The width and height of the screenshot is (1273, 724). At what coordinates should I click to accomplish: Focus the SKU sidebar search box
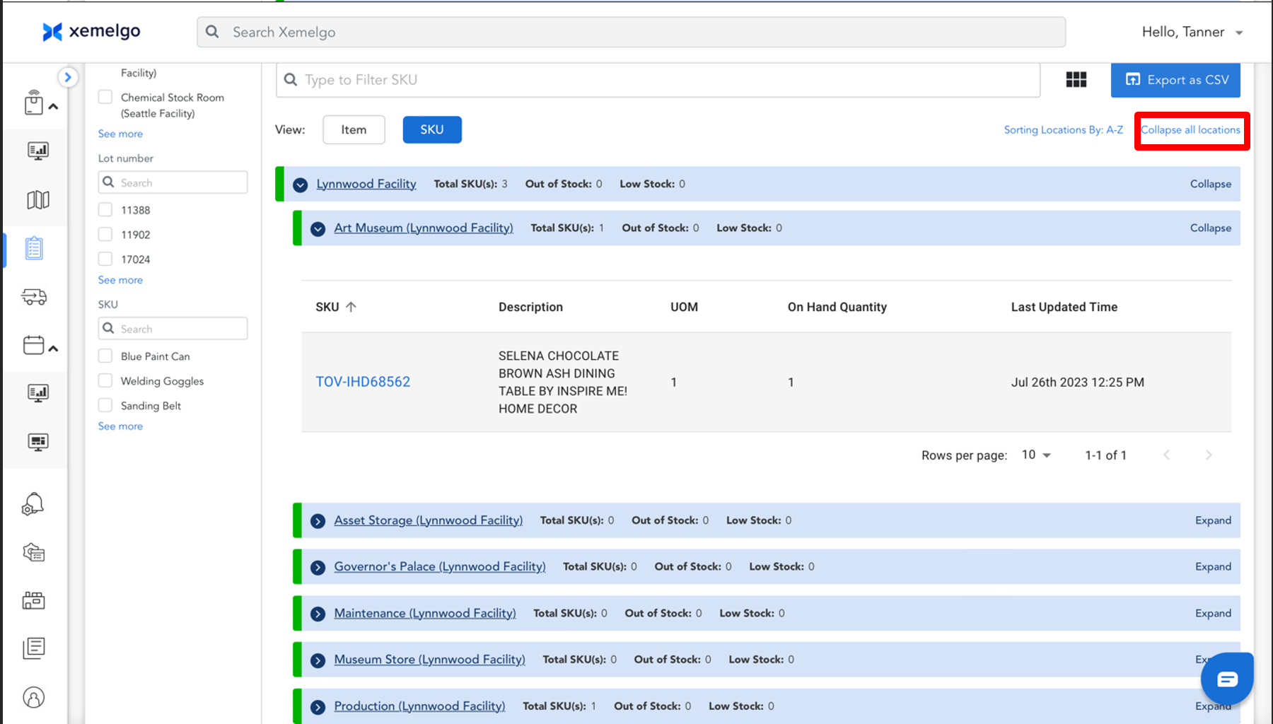[x=173, y=329]
